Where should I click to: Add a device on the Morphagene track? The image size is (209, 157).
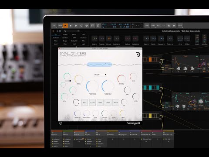tap(124, 139)
